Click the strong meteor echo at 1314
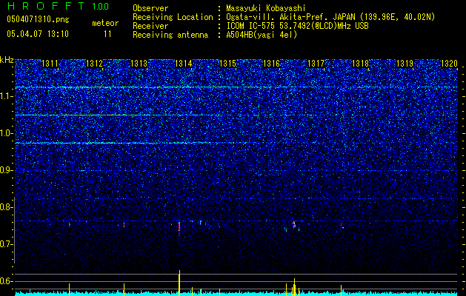Screen dimensions: 466x296 [x=179, y=227]
